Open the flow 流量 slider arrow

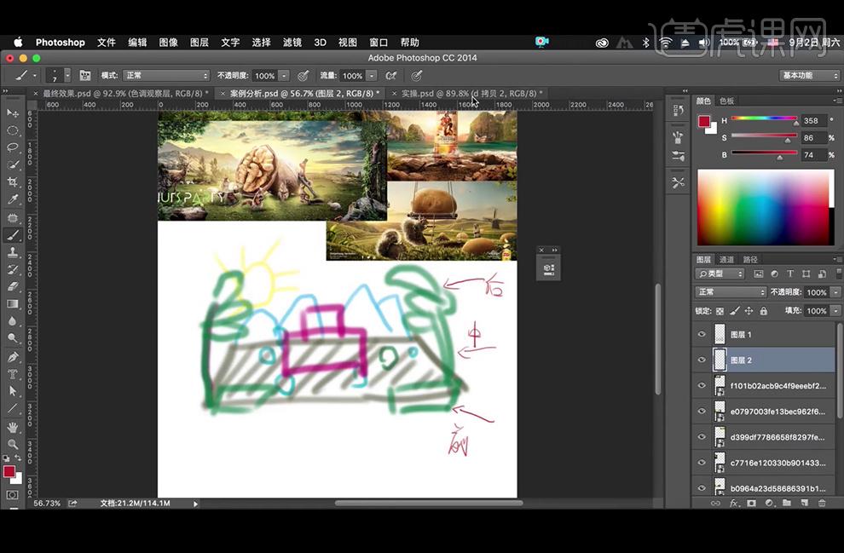pos(372,76)
